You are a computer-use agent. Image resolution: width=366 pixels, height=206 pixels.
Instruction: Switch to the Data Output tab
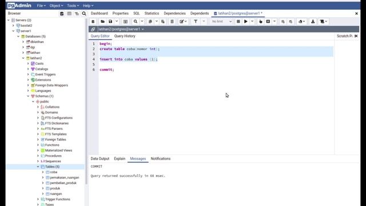pos(100,159)
